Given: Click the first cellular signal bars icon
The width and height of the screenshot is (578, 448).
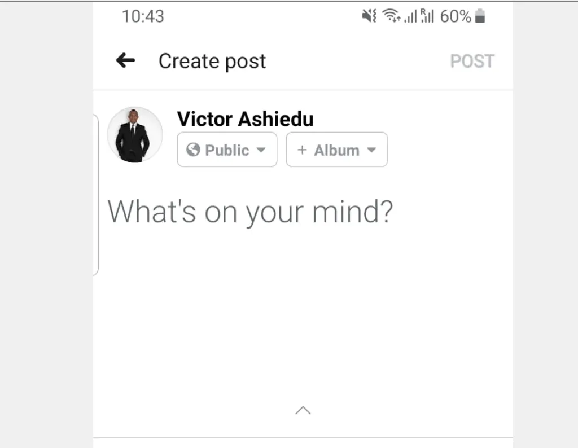Looking at the screenshot, I should [x=410, y=16].
